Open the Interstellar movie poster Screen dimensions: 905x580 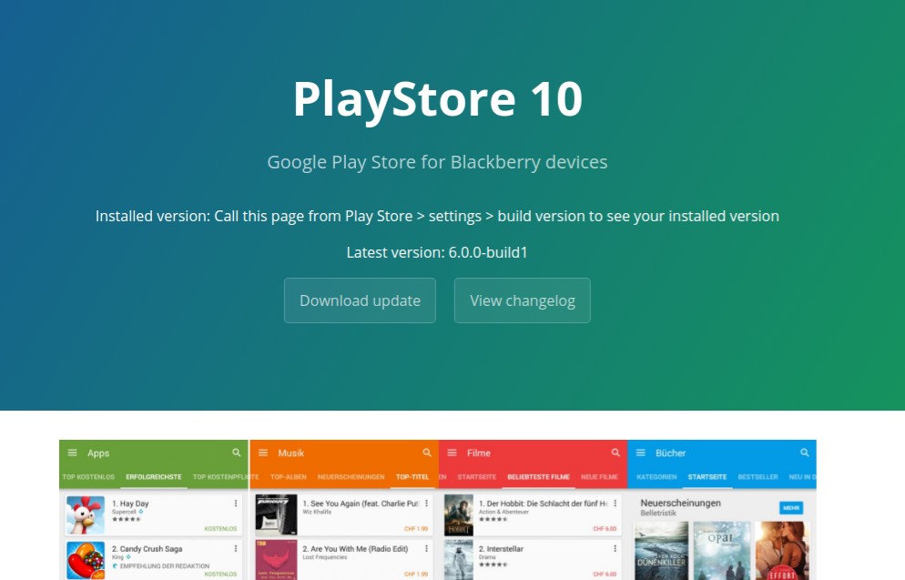click(459, 560)
